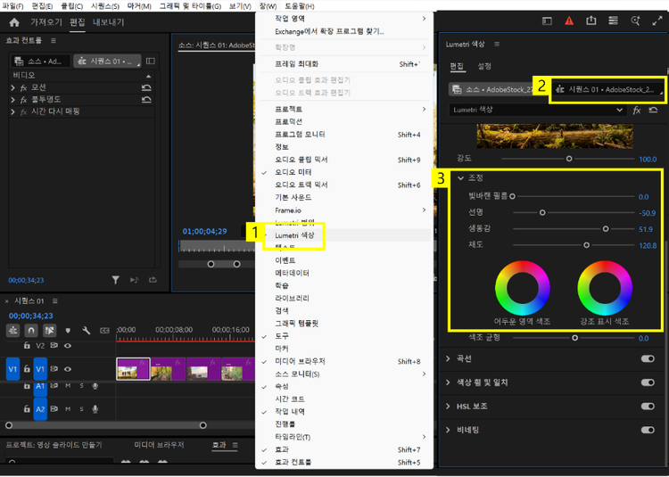Screen dimensions: 669x477
Task: Open the 효과 panel menu at bottom
Action: point(235,445)
